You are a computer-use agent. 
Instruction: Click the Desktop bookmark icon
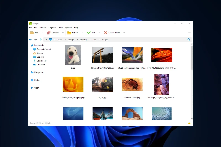click(35, 57)
